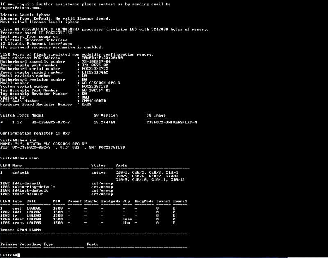This screenshot has height=258, width=328.
Task: Click the 'BridgeNo' column header
Action: tap(110, 201)
